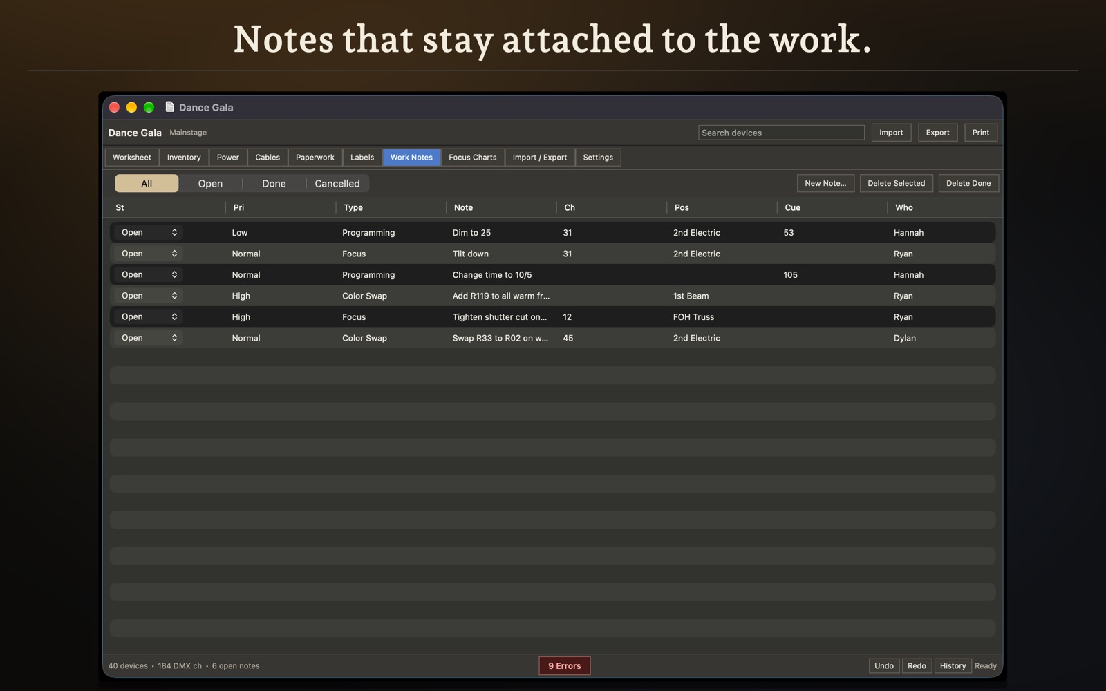
Task: Switch to Import / Export tab
Action: [540, 158]
